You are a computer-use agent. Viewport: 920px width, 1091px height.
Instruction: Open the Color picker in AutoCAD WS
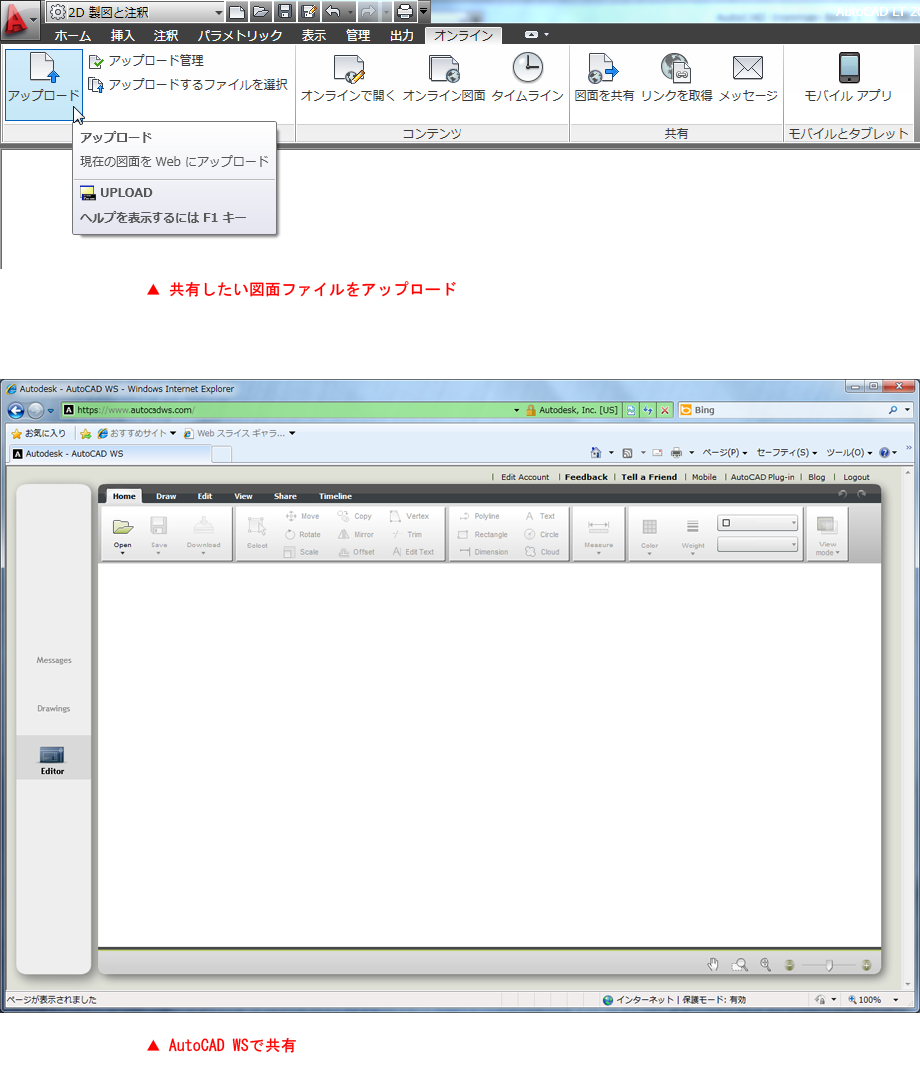pyautogui.click(x=650, y=536)
